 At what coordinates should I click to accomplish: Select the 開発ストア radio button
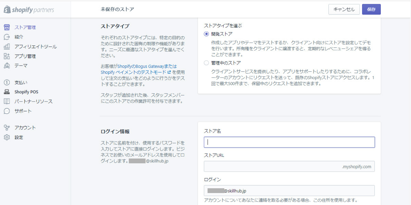(206, 34)
